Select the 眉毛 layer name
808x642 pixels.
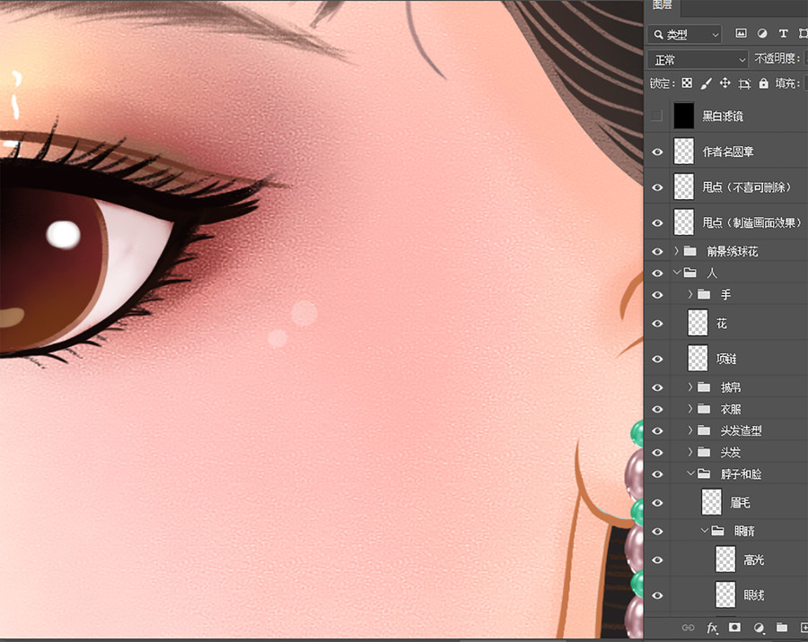click(740, 502)
